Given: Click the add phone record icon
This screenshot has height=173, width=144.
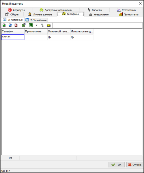Looking at the screenshot, I should coord(4,25).
